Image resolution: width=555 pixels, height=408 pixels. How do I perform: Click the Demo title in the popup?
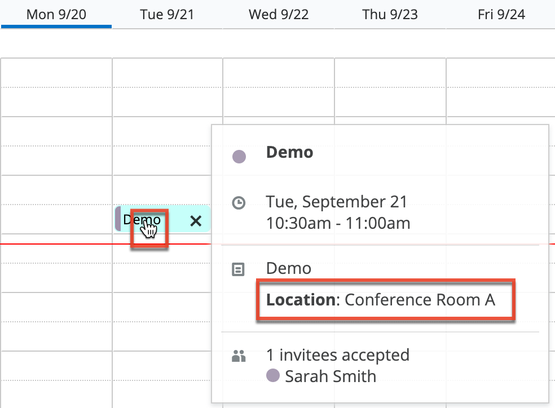289,152
